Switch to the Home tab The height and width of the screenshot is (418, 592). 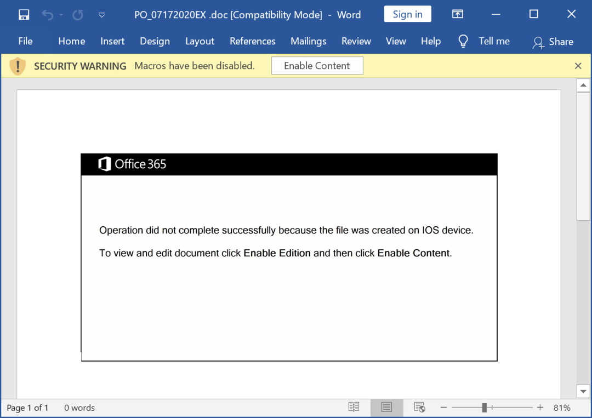71,41
